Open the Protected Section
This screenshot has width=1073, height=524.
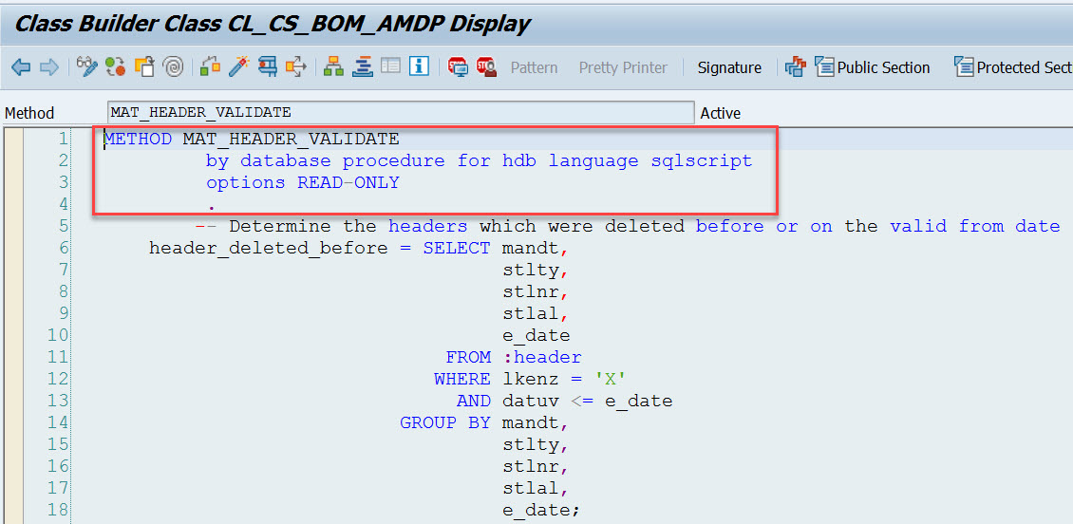1013,67
